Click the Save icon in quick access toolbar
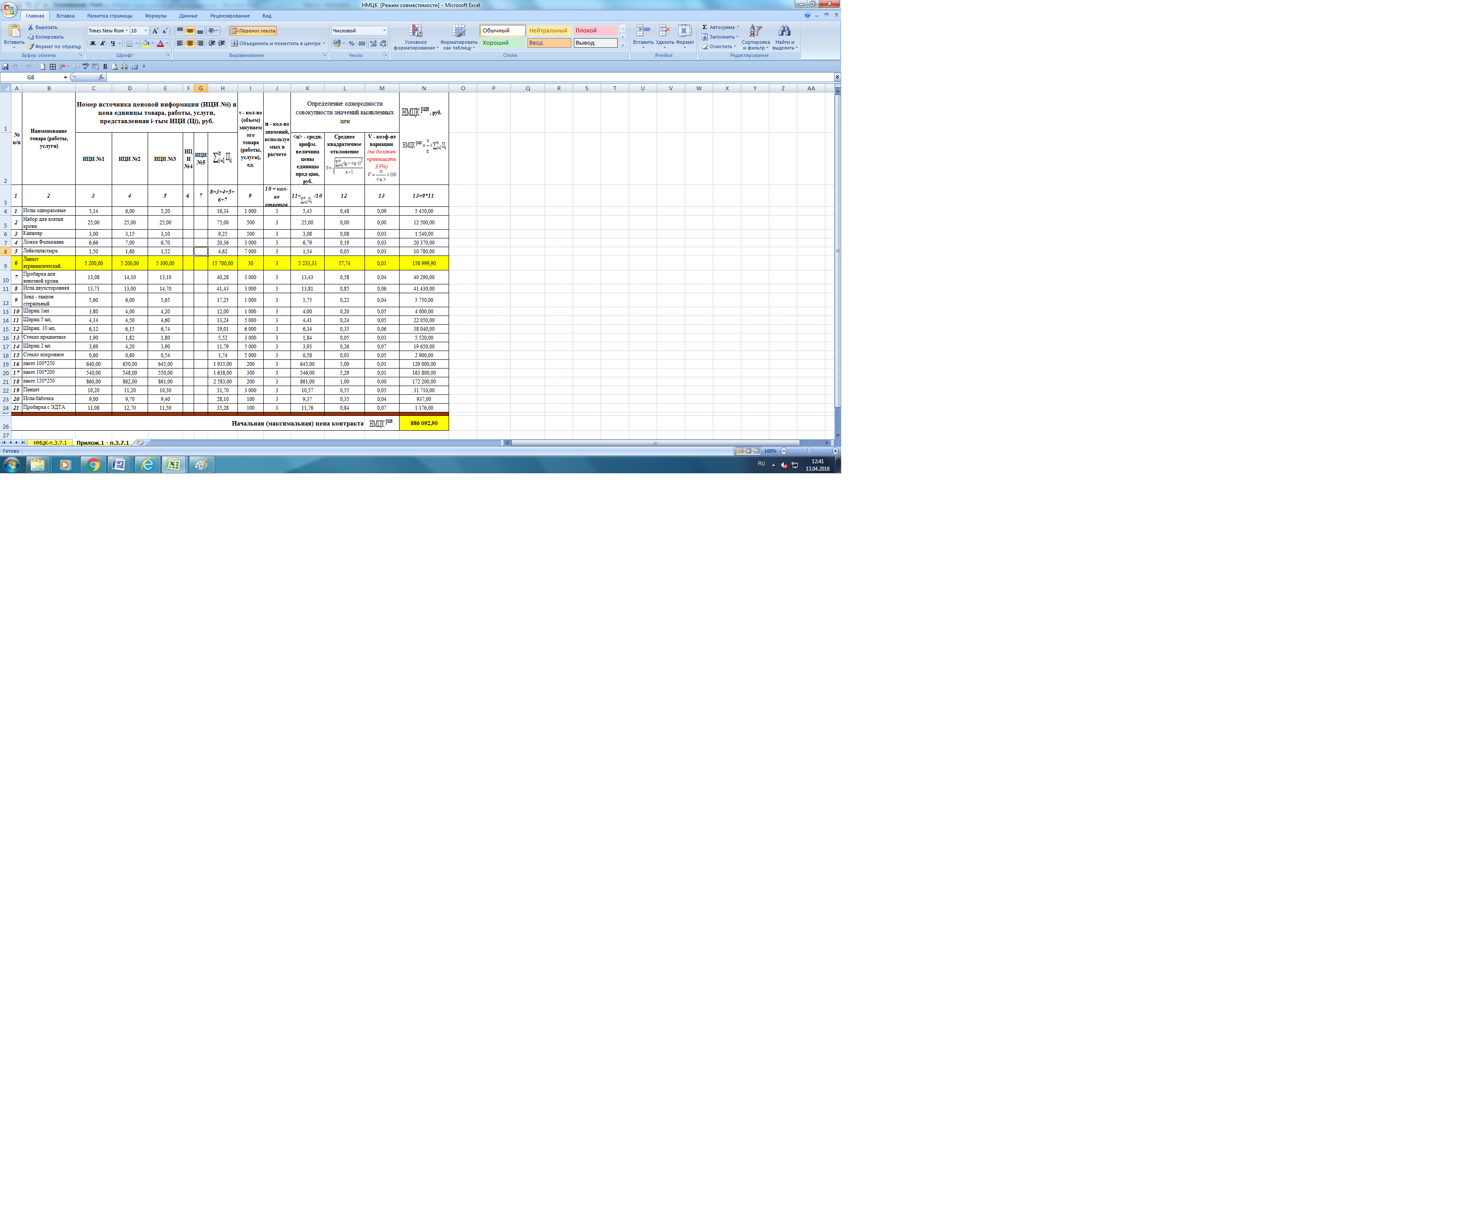Image resolution: width=1458 pixels, height=1220 pixels. [x=6, y=67]
